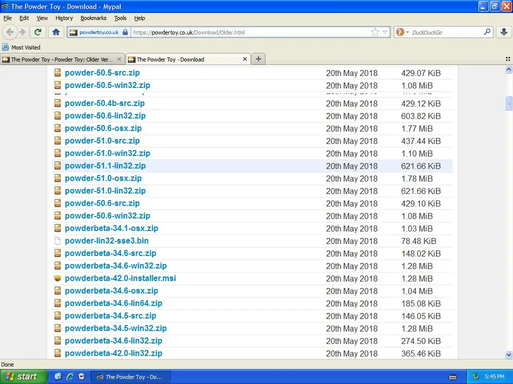
Task: Open the Home page icon
Action: pyautogui.click(x=56, y=32)
